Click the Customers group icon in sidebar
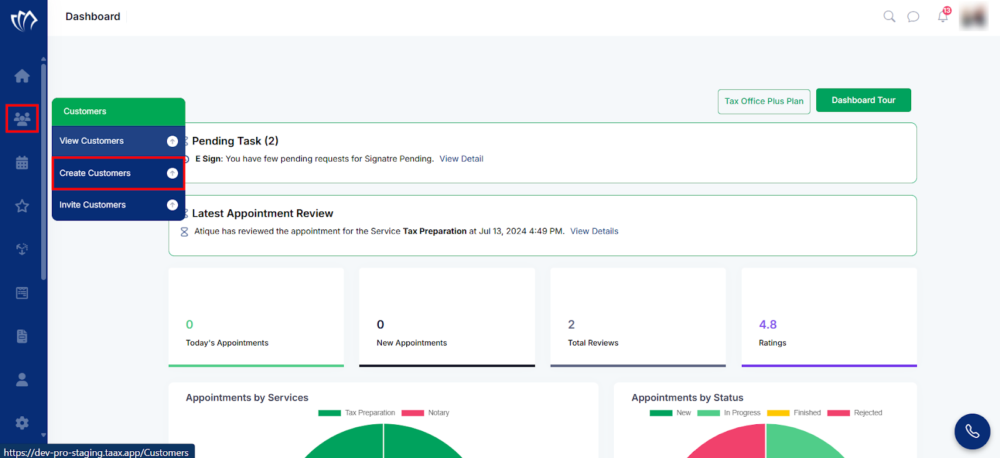The image size is (1000, 458). (x=22, y=119)
